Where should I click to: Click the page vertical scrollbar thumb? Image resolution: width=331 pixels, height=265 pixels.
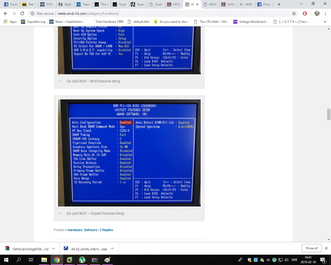[x=329, y=114]
